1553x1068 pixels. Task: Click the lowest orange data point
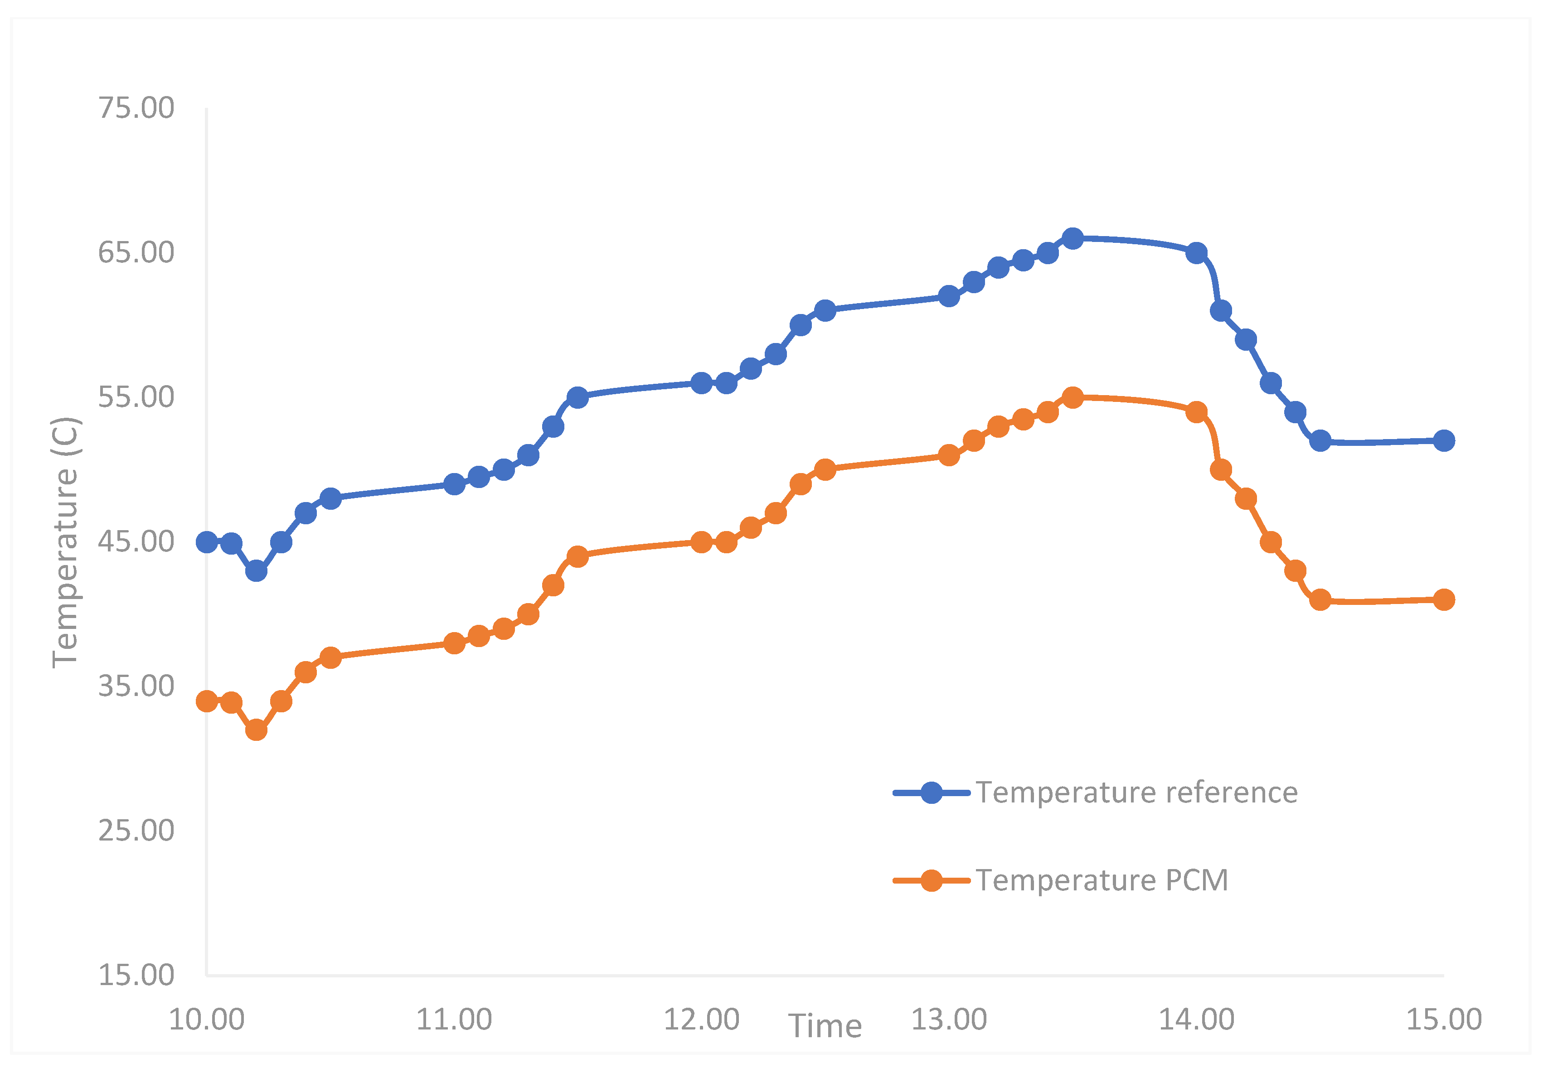[257, 730]
